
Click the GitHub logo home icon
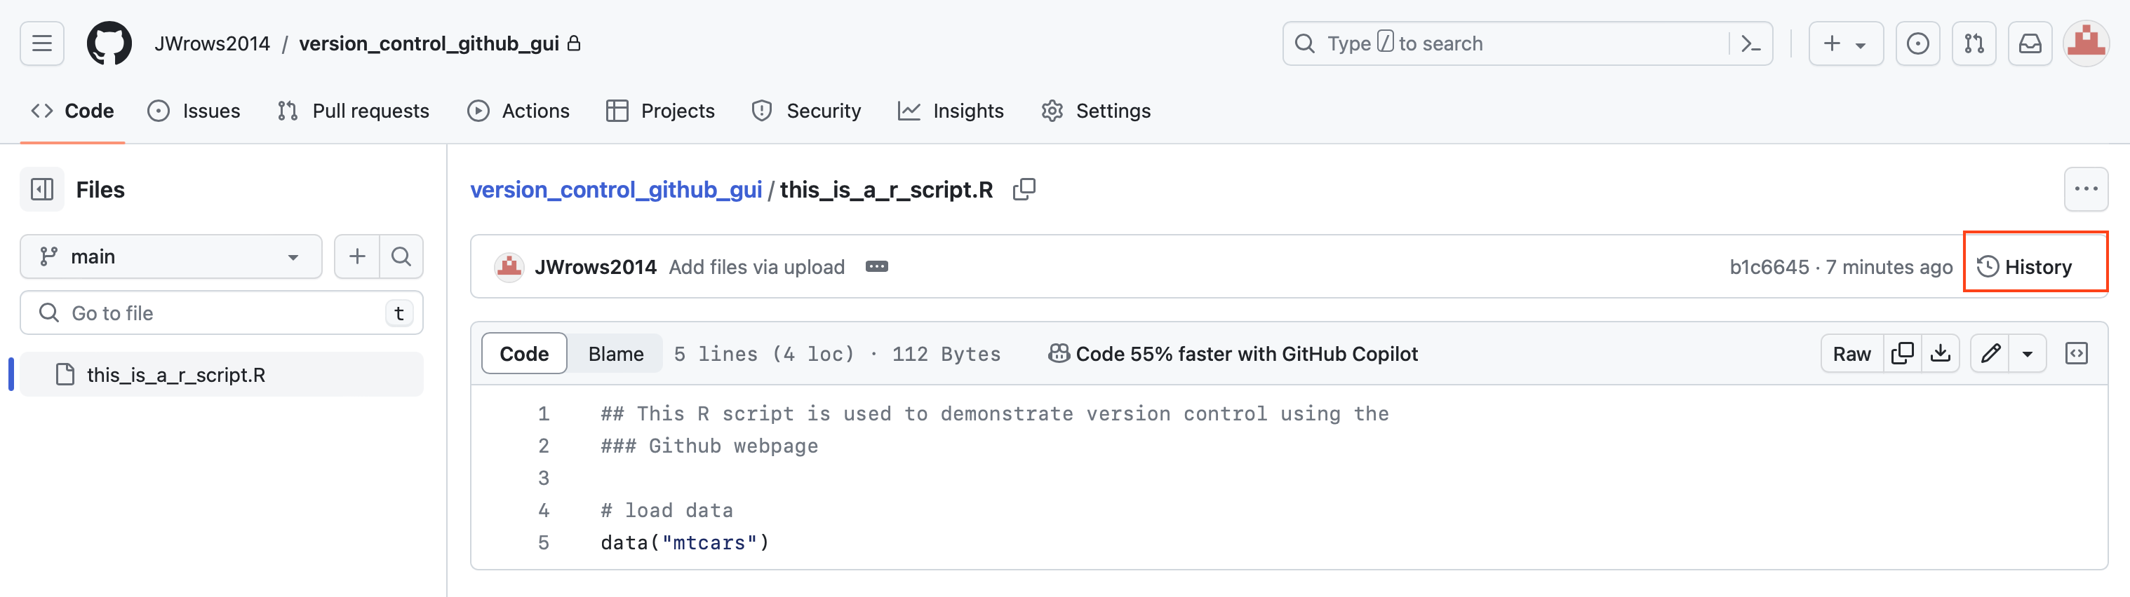click(x=109, y=43)
